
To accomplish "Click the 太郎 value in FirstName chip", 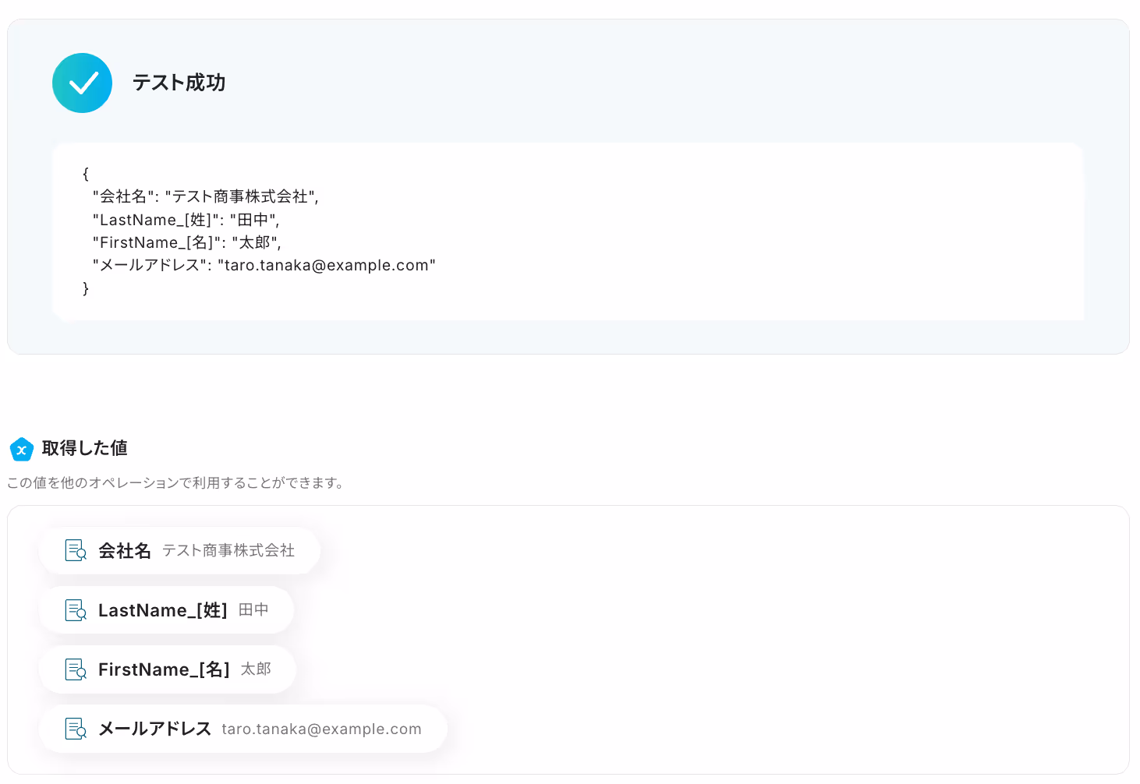I will [x=256, y=669].
